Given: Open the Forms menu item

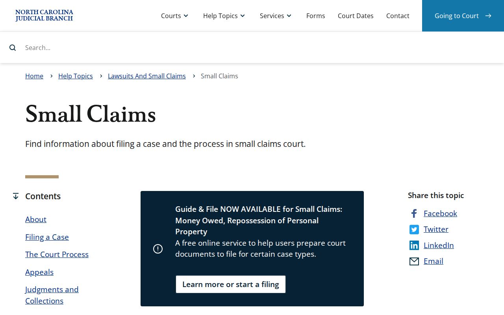Looking at the screenshot, I should click(316, 16).
